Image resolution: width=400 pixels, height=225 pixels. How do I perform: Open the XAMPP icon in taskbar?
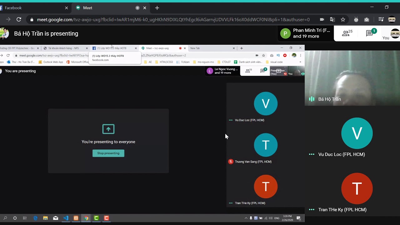[x=76, y=218]
